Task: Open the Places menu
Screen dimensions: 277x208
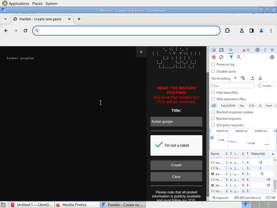Action: [x=37, y=4]
